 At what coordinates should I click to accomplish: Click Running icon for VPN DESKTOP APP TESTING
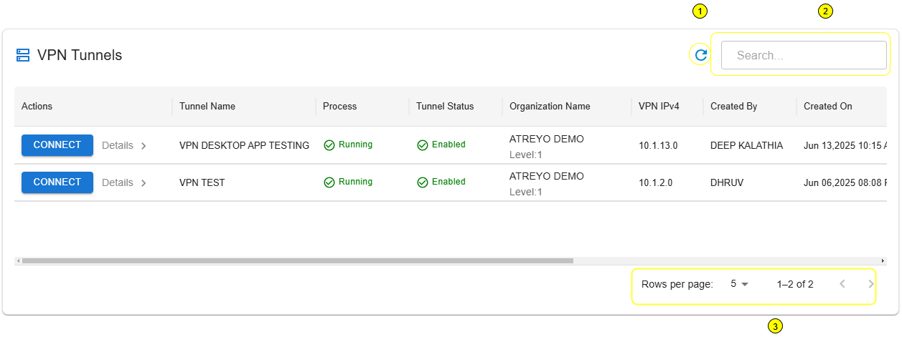click(329, 145)
